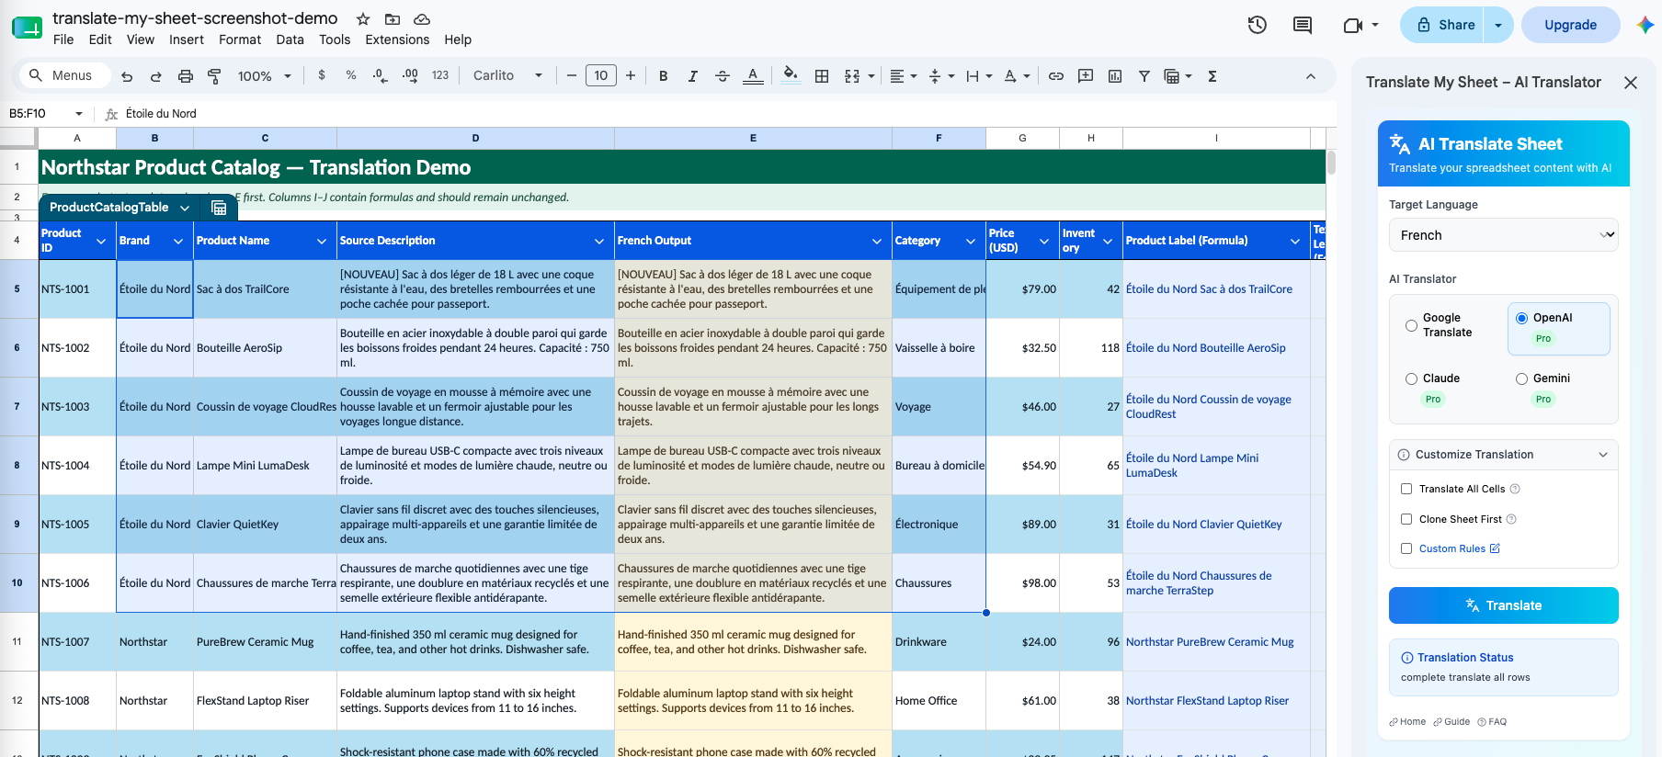This screenshot has width=1662, height=757.
Task: Open the File menu
Action: tap(63, 40)
